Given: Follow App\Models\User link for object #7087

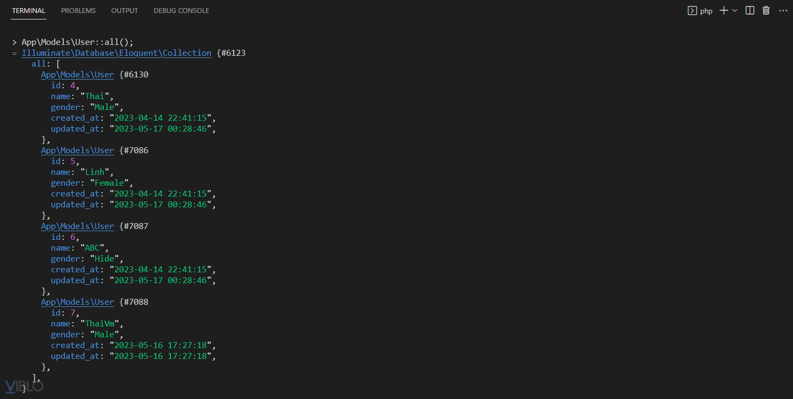Looking at the screenshot, I should point(77,226).
